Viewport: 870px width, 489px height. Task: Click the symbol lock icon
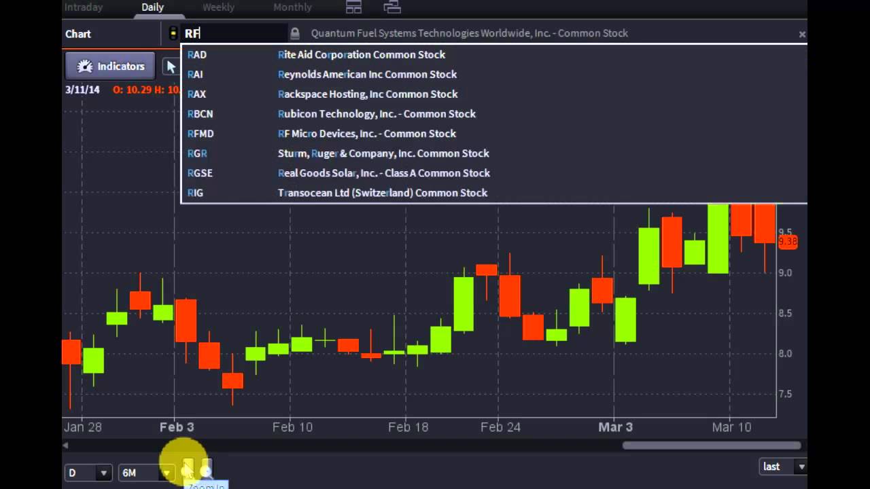(x=294, y=33)
